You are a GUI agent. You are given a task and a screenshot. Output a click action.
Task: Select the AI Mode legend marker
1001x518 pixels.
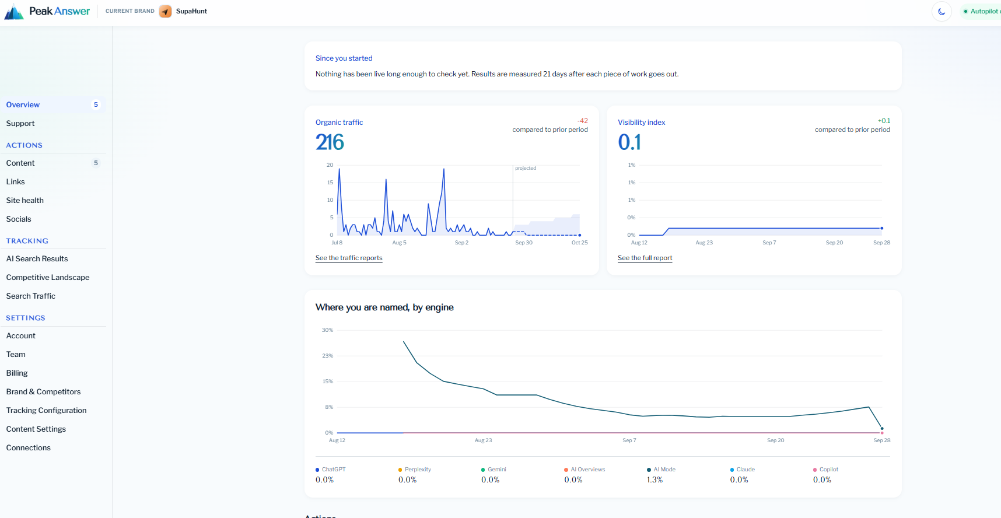point(649,470)
